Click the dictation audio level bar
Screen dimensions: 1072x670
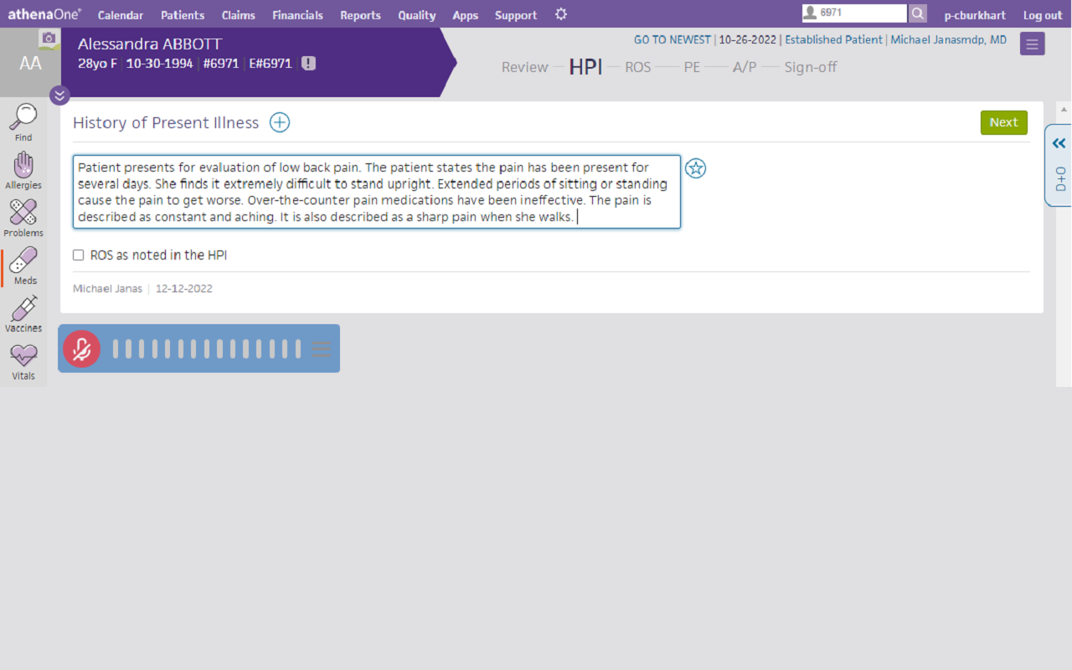coord(207,349)
